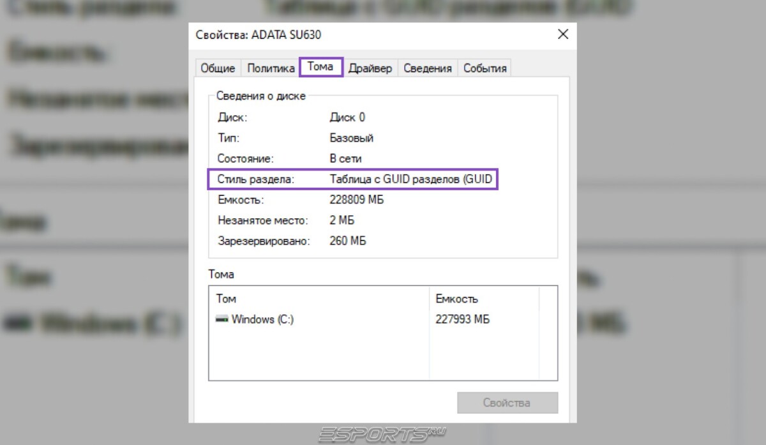Click the drive icon beside Windows (C:)
This screenshot has height=445, width=766.
[x=222, y=319]
